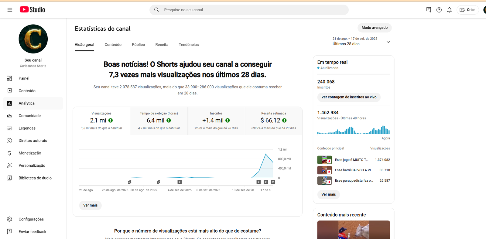Open Comunidade in the sidebar
The height and width of the screenshot is (239, 486).
(x=33, y=116)
